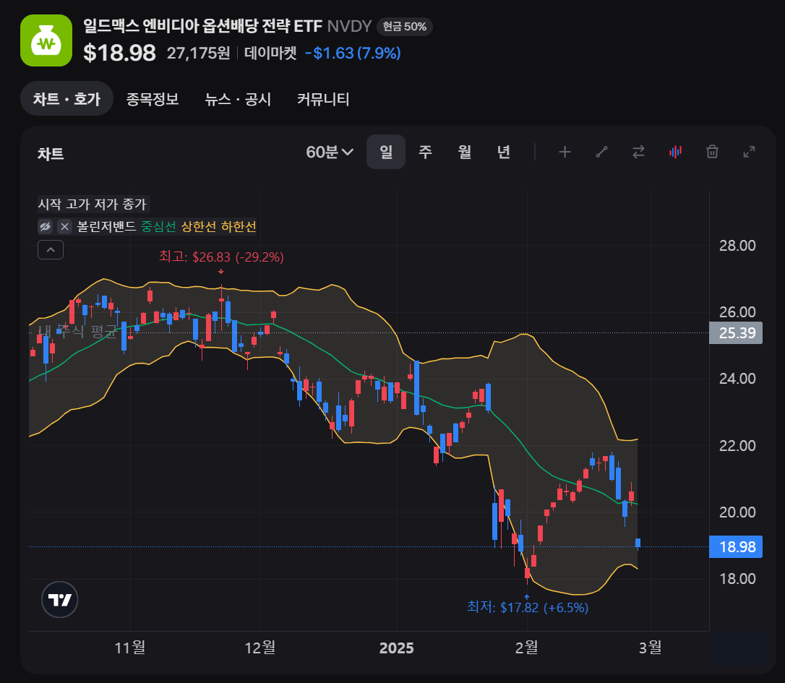785x683 pixels.
Task: Open the candlestick chart type icon
Action: [675, 152]
